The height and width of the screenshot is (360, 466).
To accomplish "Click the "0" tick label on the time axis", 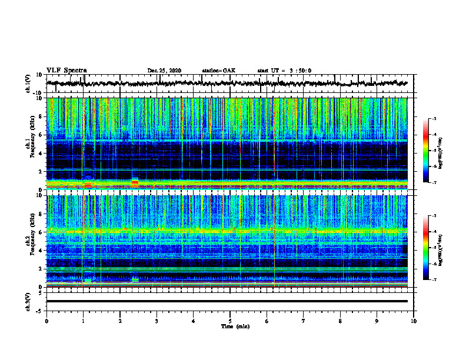I will click(46, 321).
